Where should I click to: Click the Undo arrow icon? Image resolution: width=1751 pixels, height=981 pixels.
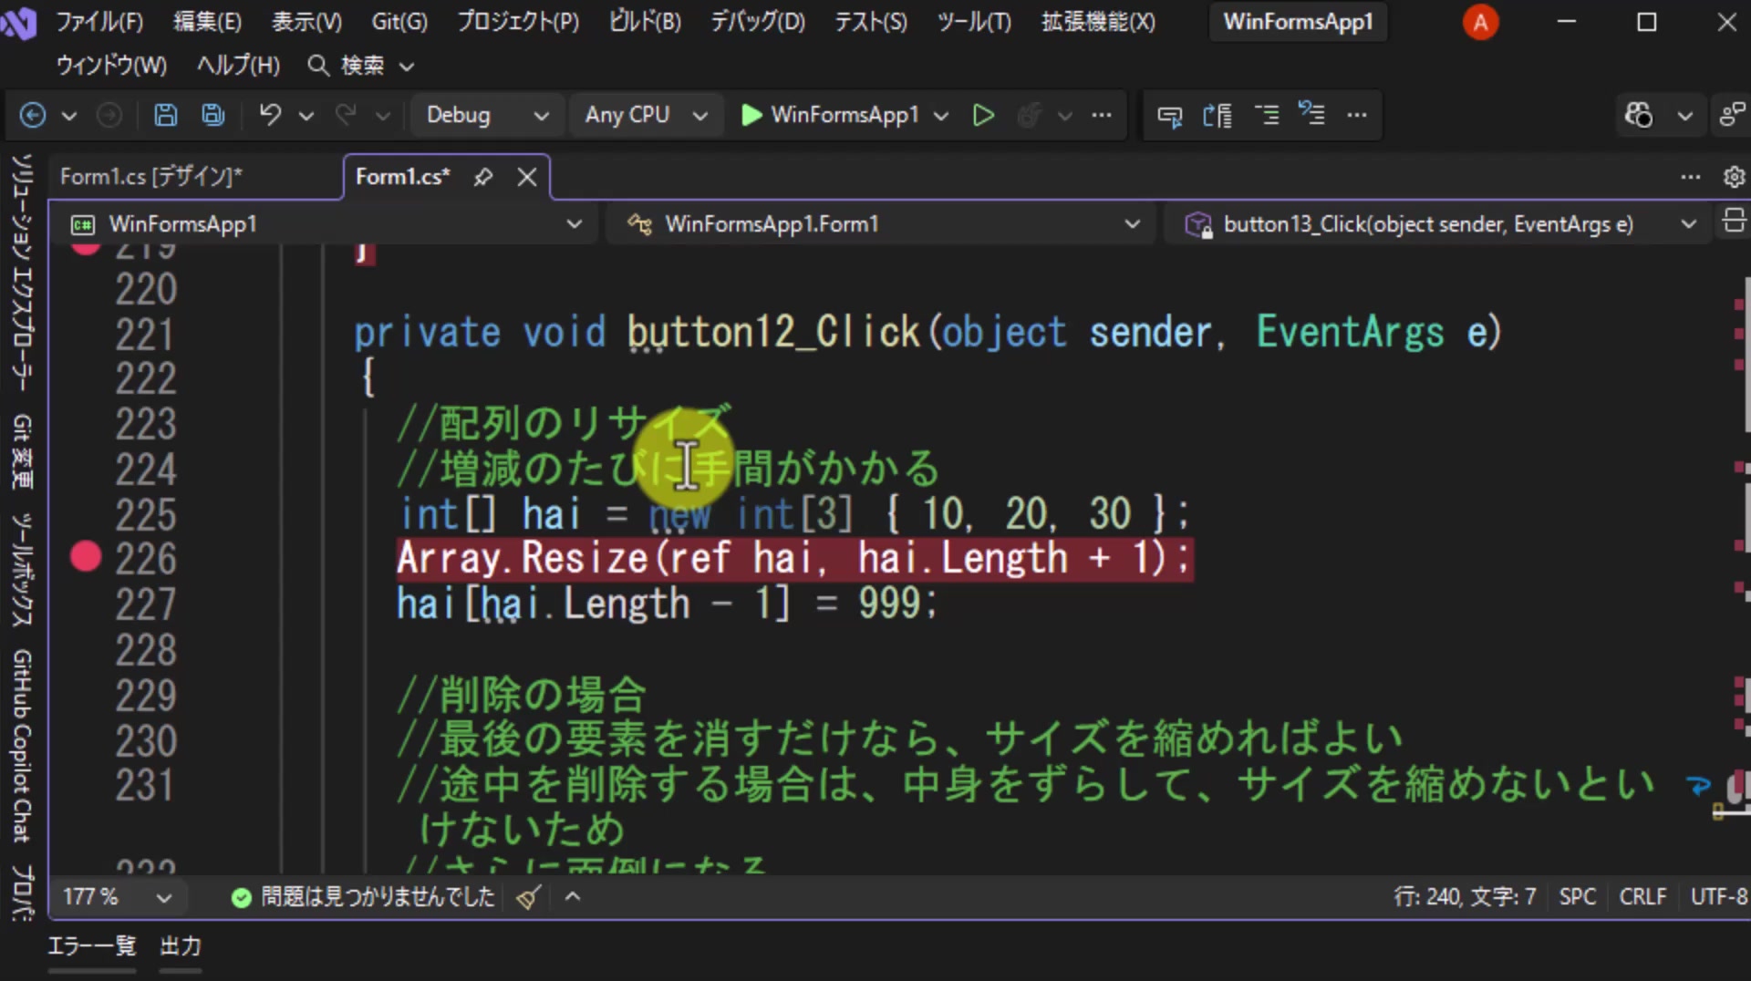(270, 115)
